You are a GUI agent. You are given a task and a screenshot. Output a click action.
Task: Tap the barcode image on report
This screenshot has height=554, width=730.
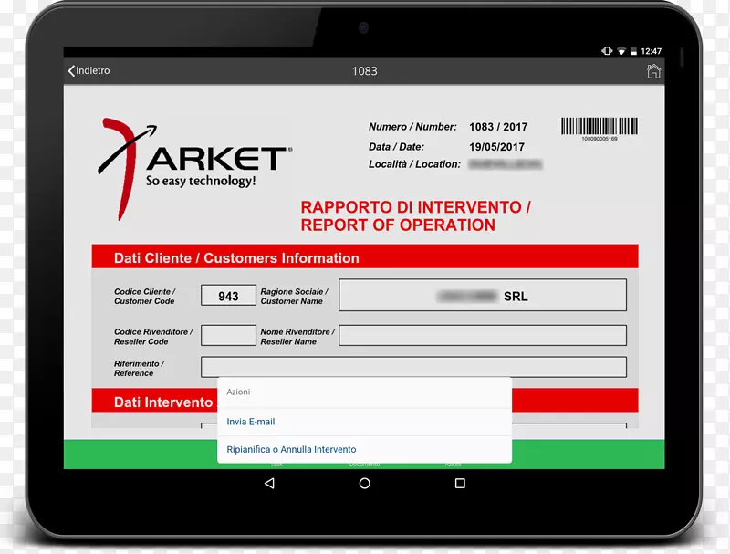point(600,128)
